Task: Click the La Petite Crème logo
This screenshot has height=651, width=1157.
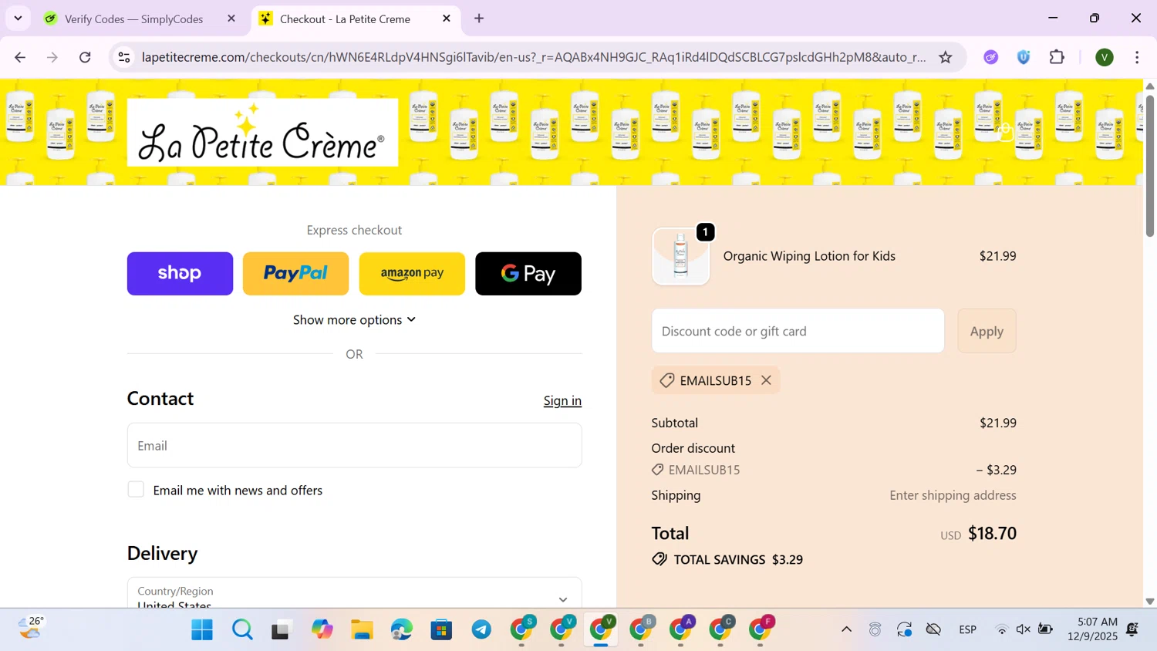Action: [262, 132]
